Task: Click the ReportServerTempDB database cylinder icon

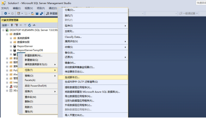Action: pos(15,50)
